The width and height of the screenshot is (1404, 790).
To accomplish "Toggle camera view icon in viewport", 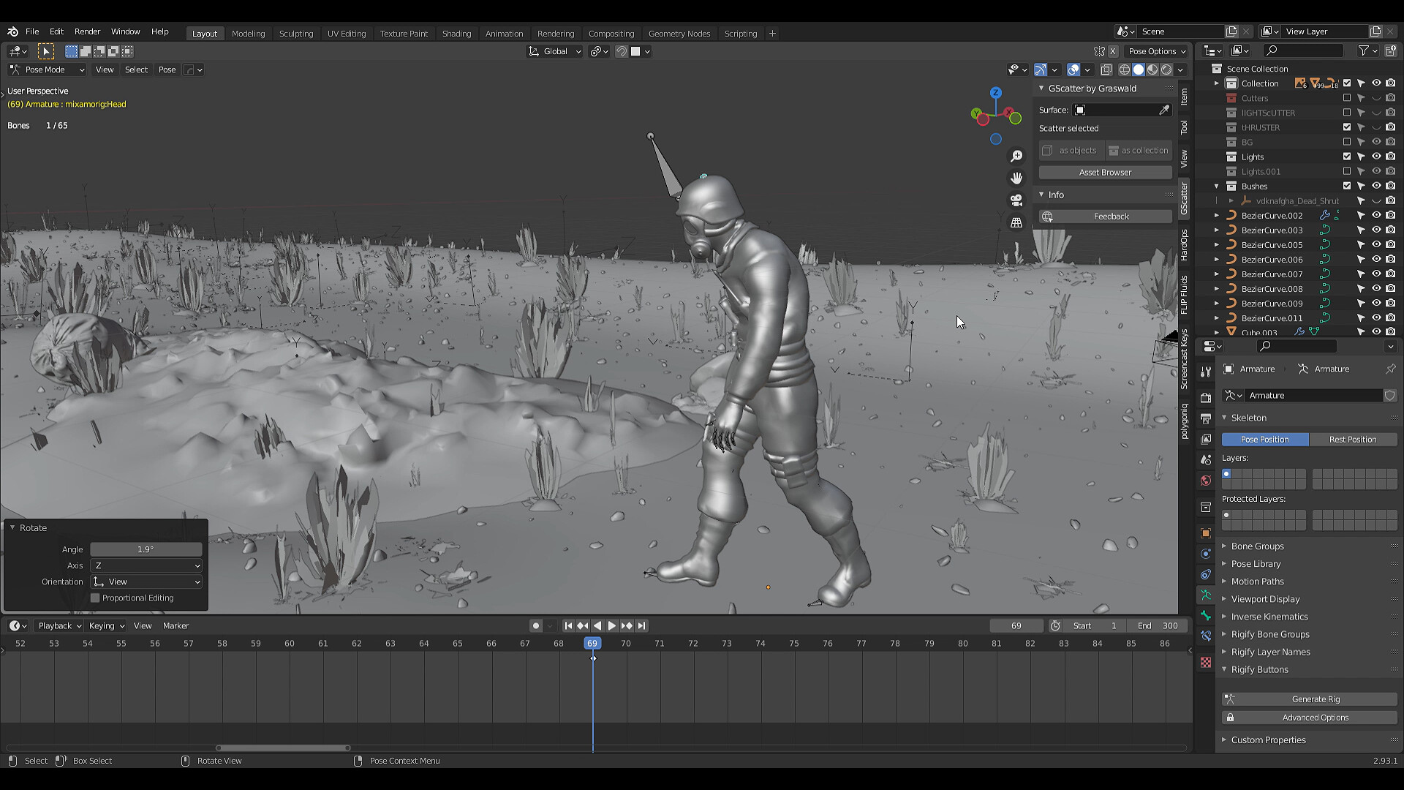I will click(1016, 200).
